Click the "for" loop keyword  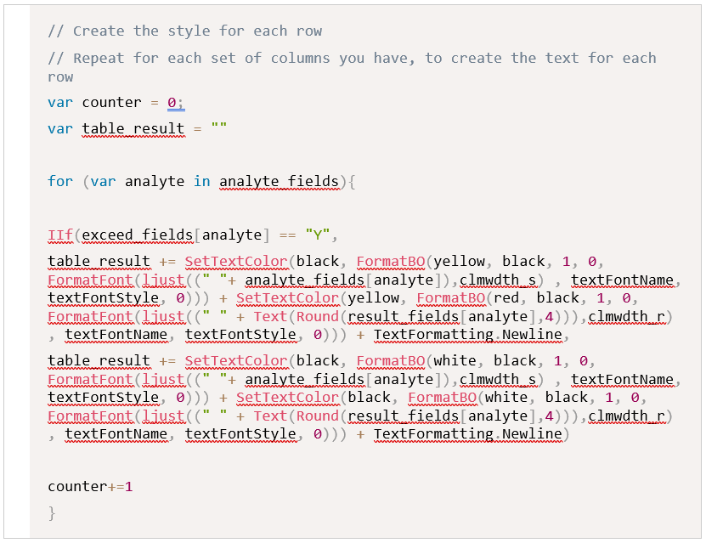[x=60, y=182]
